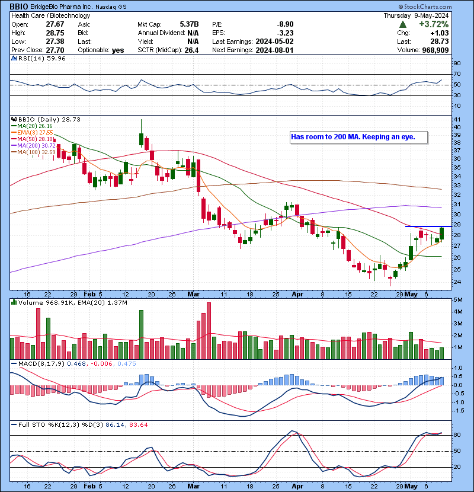Viewport: 474px width, 492px height.
Task: Click the 'Has room to 200 MA' annotation box
Action: [358, 137]
